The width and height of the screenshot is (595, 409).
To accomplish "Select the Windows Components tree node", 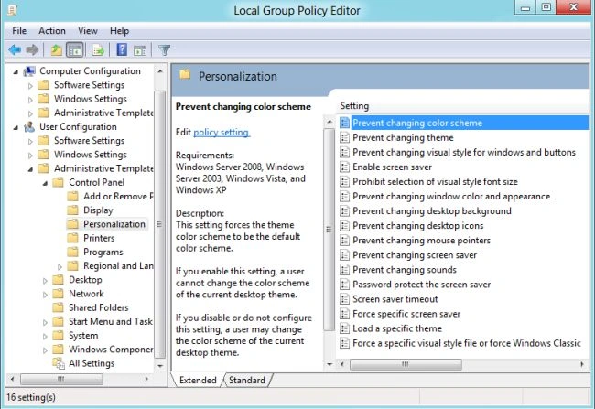I will [111, 349].
